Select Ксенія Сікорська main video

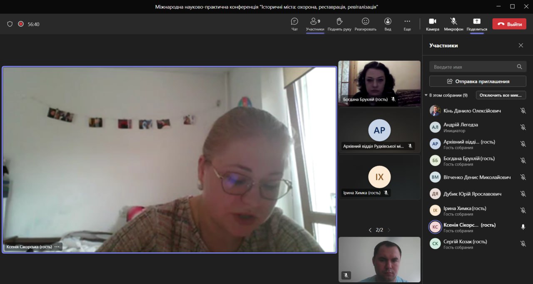169,160
